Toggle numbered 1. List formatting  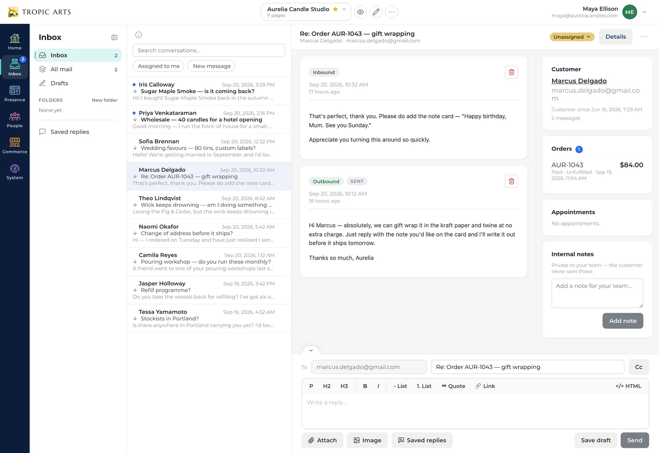[424, 386]
